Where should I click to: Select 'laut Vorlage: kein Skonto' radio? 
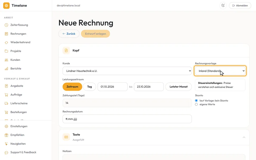coord(196,101)
